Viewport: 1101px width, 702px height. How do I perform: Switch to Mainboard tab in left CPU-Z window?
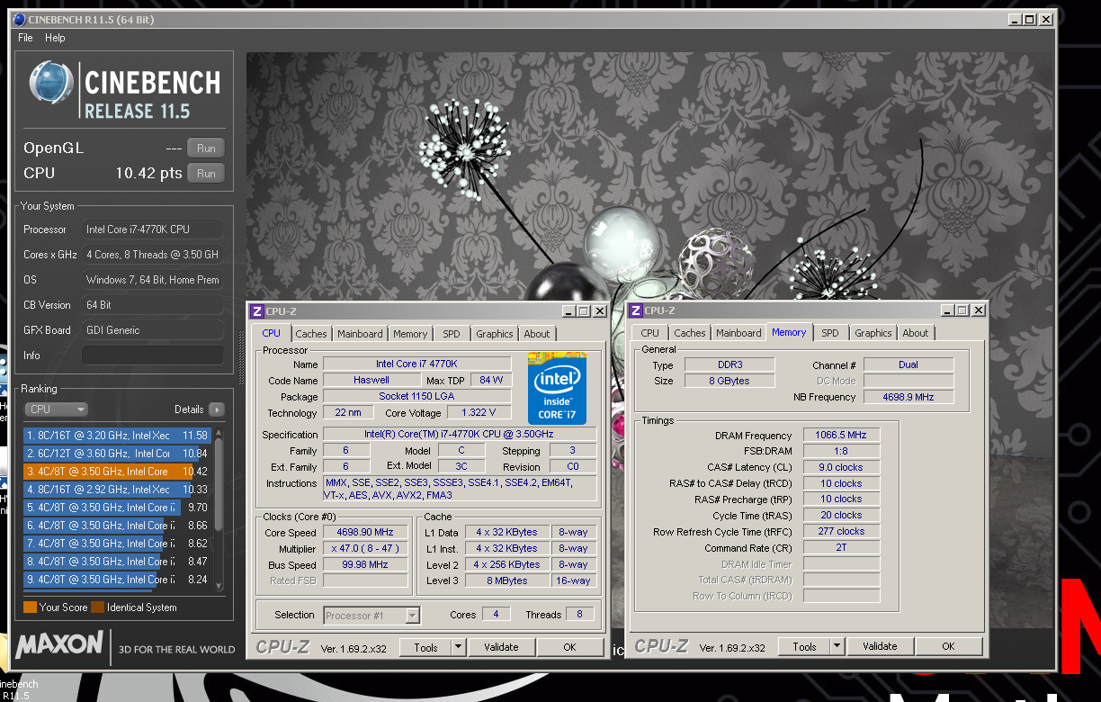click(x=360, y=334)
